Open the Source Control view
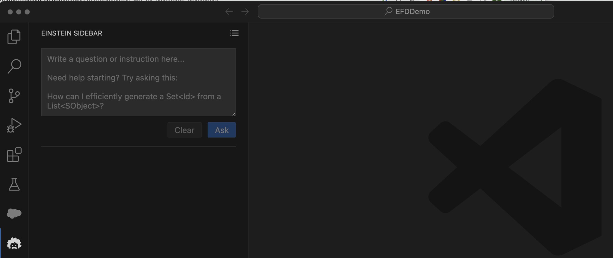This screenshot has height=258, width=613. tap(14, 96)
